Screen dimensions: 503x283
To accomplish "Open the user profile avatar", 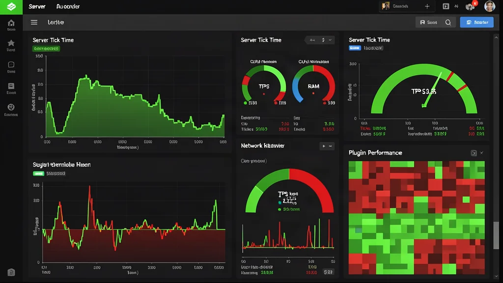I will pyautogui.click(x=490, y=6).
